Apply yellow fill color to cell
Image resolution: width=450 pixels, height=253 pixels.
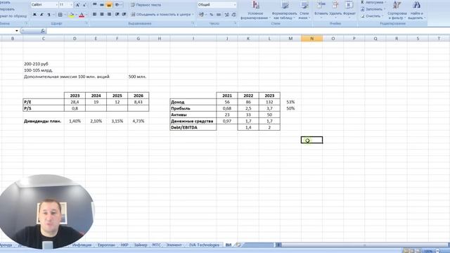72,14
